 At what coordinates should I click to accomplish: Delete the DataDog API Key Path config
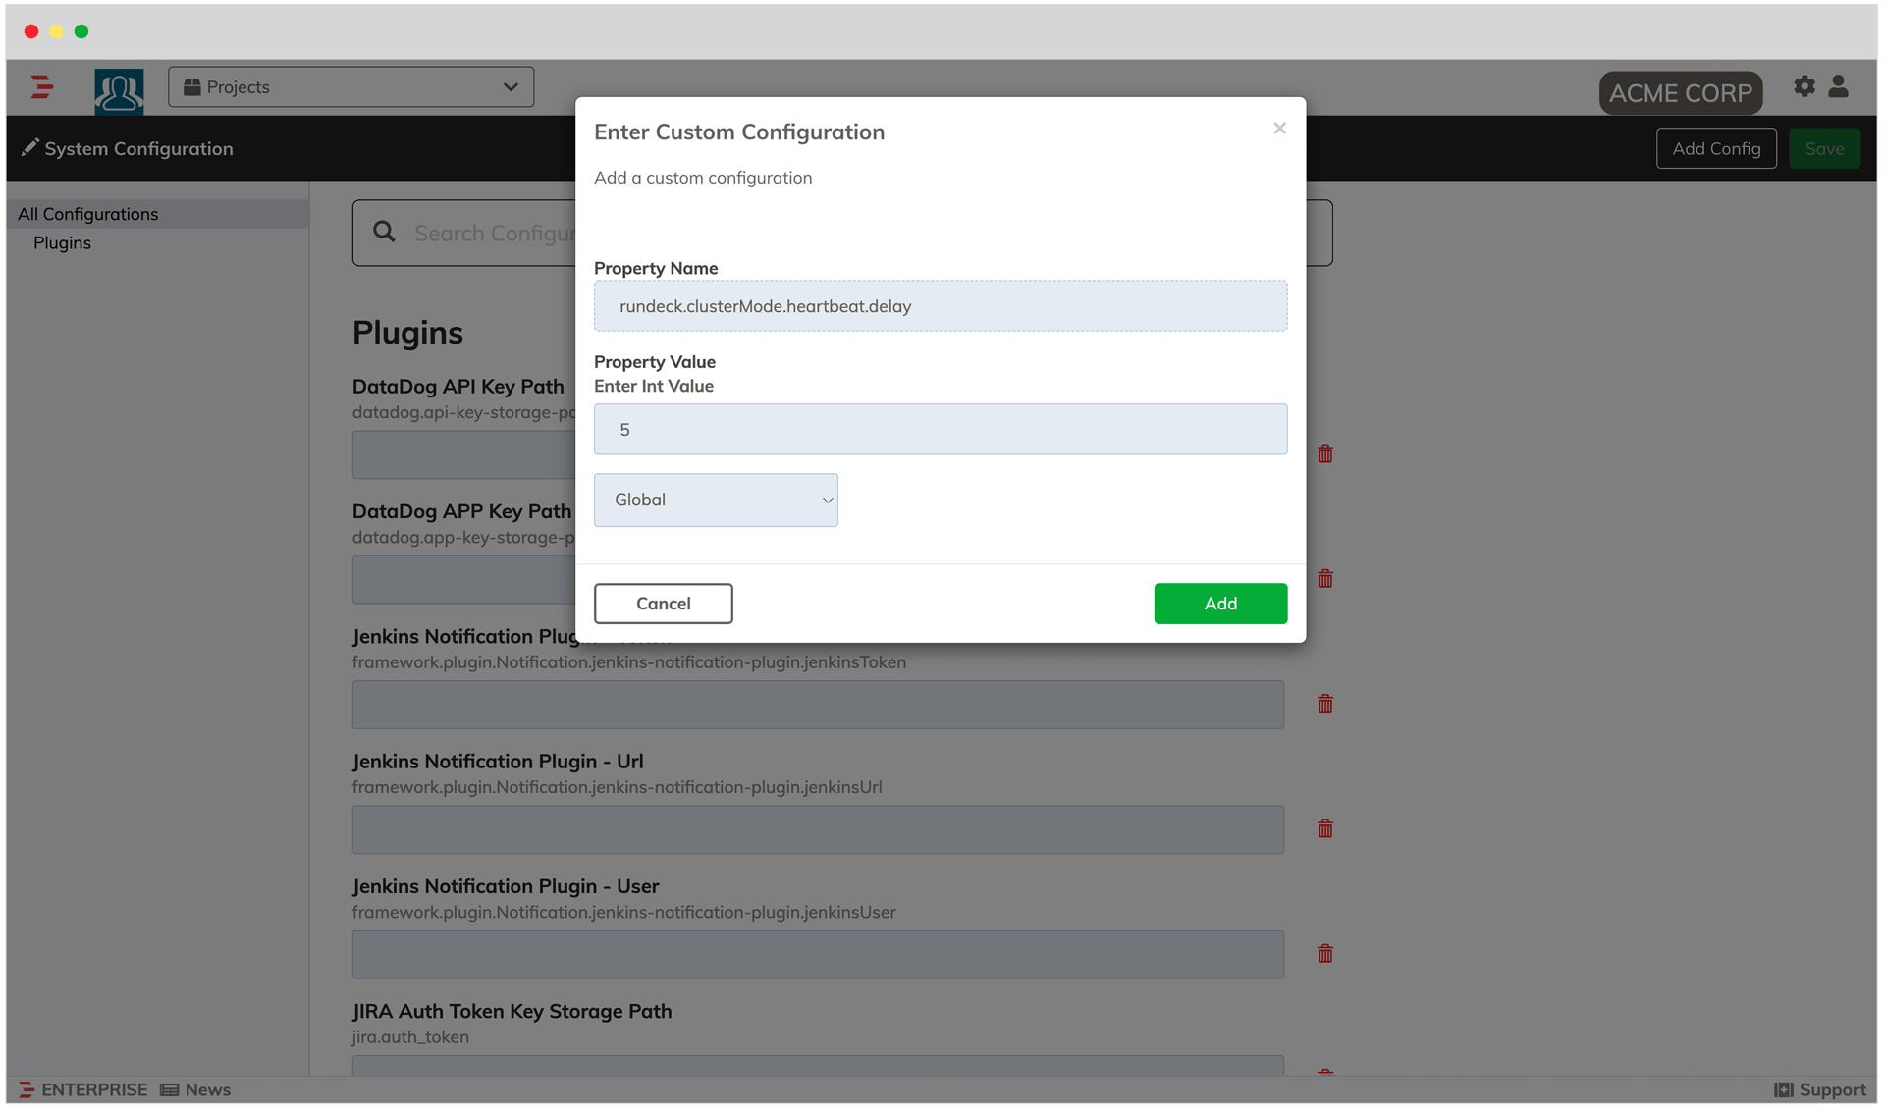tap(1324, 453)
